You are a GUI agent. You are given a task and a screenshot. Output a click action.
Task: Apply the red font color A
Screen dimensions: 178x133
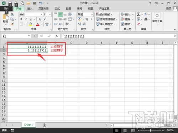(38, 24)
